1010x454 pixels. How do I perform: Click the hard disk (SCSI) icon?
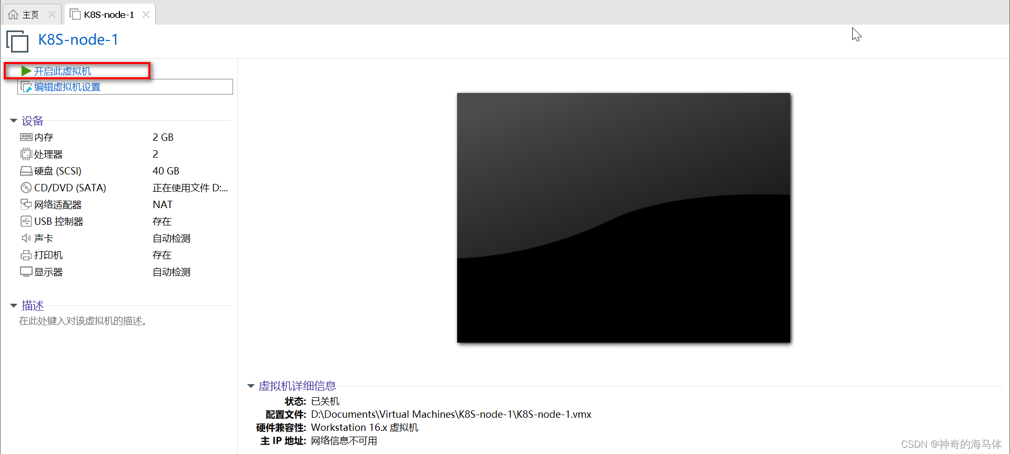(26, 171)
